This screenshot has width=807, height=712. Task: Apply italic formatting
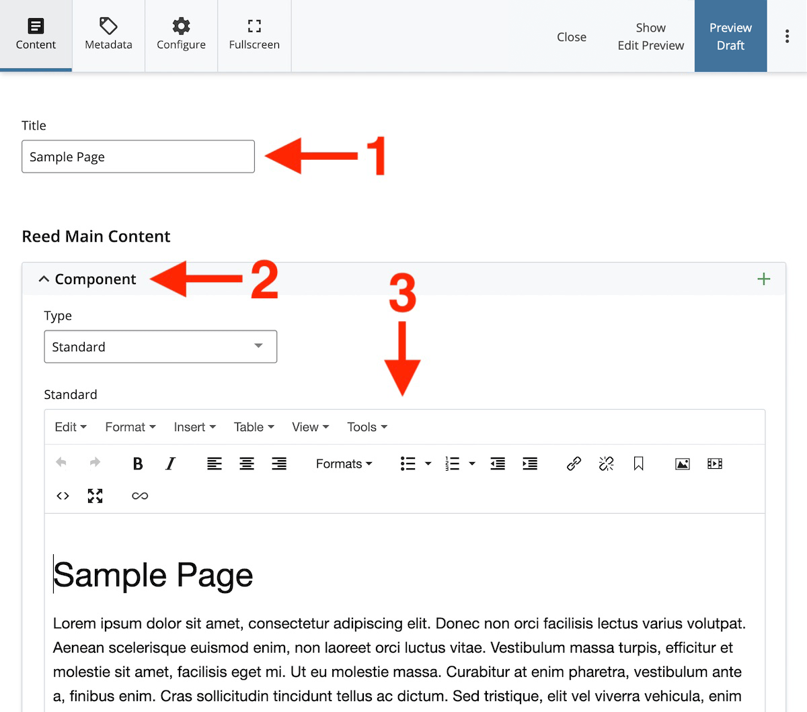[170, 463]
